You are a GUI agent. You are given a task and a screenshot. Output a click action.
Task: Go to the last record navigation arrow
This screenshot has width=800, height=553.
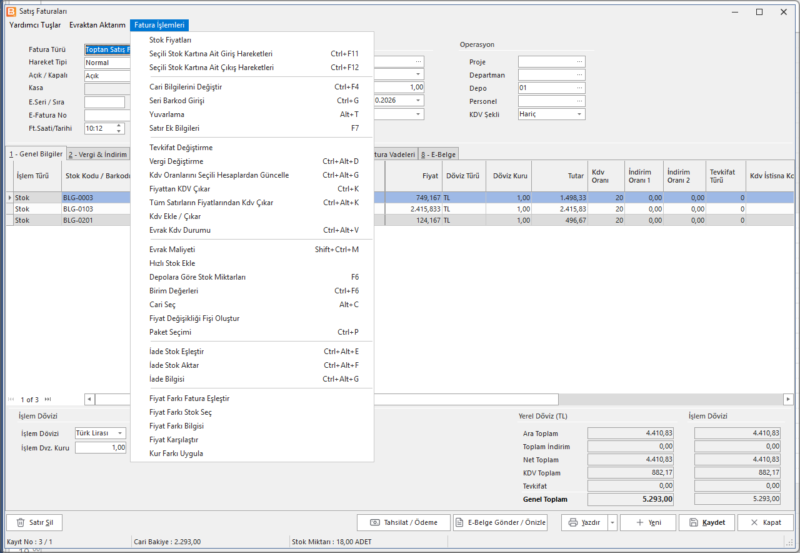coord(47,399)
